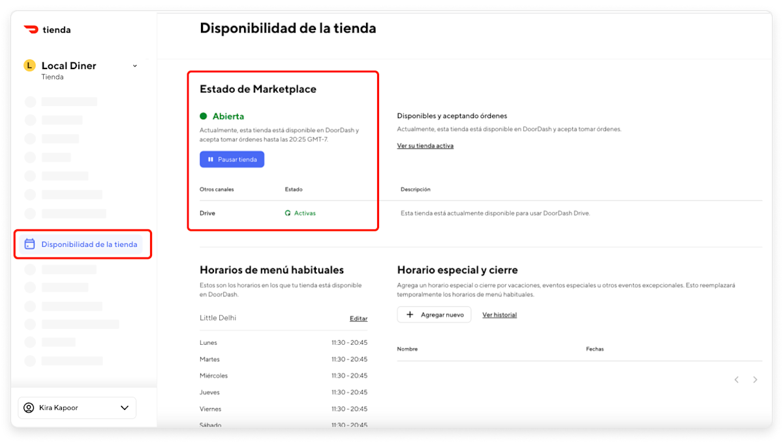Click the Descripción column header
Screen dimensions: 783x447
pyautogui.click(x=416, y=190)
